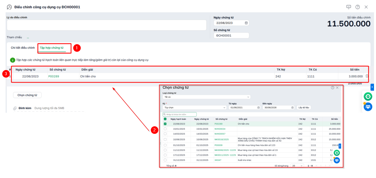The width and height of the screenshot is (376, 178).
Task: Open the blue community icon in main window
Action: [368, 107]
